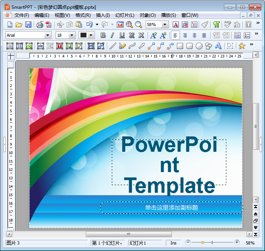The width and height of the screenshot is (265, 251).
Task: Open AutoShapes with the shapes icon
Action: pos(209,46)
